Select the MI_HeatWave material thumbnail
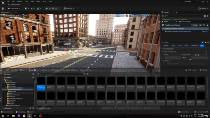The width and height of the screenshot is (210, 118). [91, 98]
